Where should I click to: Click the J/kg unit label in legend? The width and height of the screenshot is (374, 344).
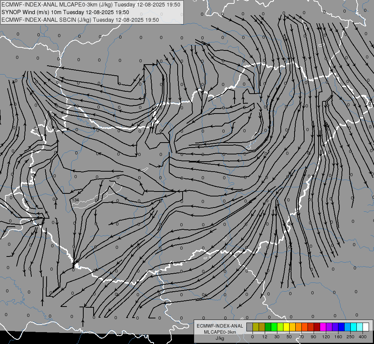point(220,338)
